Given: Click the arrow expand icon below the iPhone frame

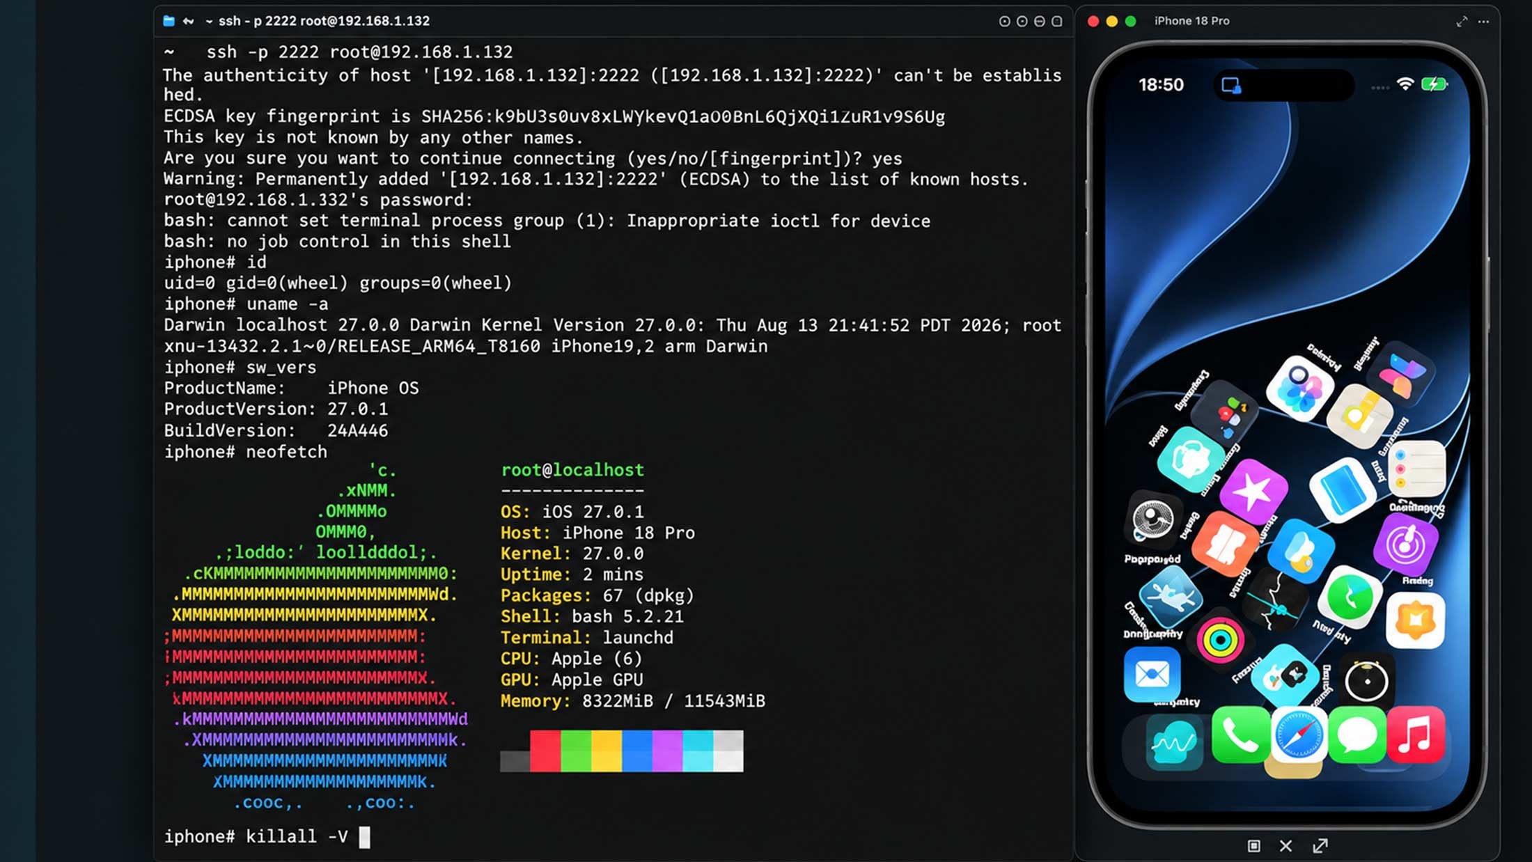Looking at the screenshot, I should pyautogui.click(x=1320, y=845).
